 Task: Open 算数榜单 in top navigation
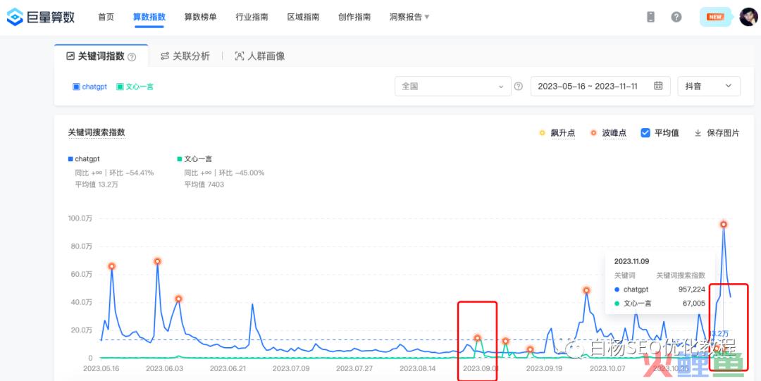tap(200, 17)
